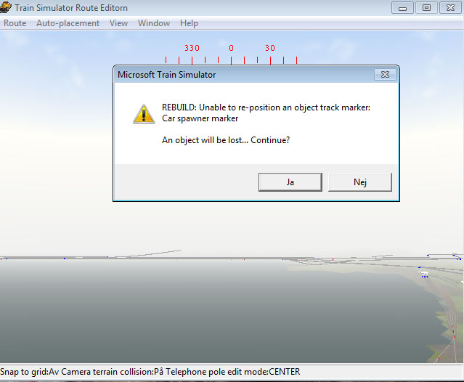Image resolution: width=464 pixels, height=382 pixels.
Task: Click the Nej button to cancel
Action: point(360,182)
